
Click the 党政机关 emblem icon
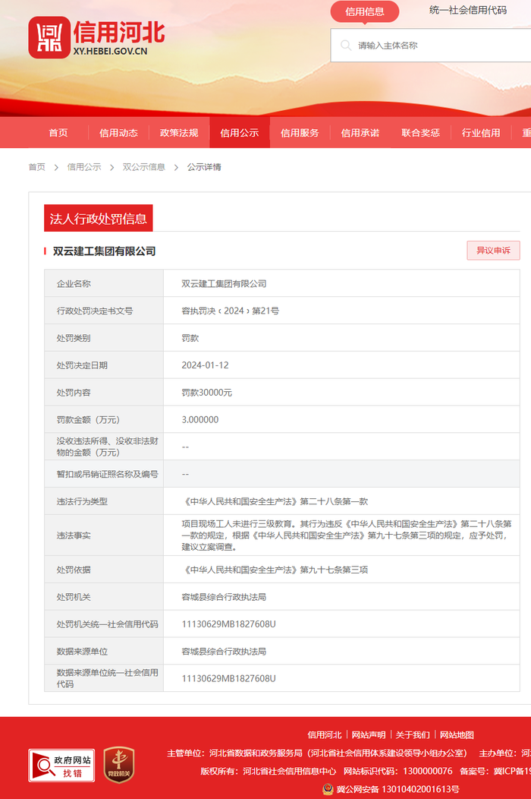pos(119,764)
